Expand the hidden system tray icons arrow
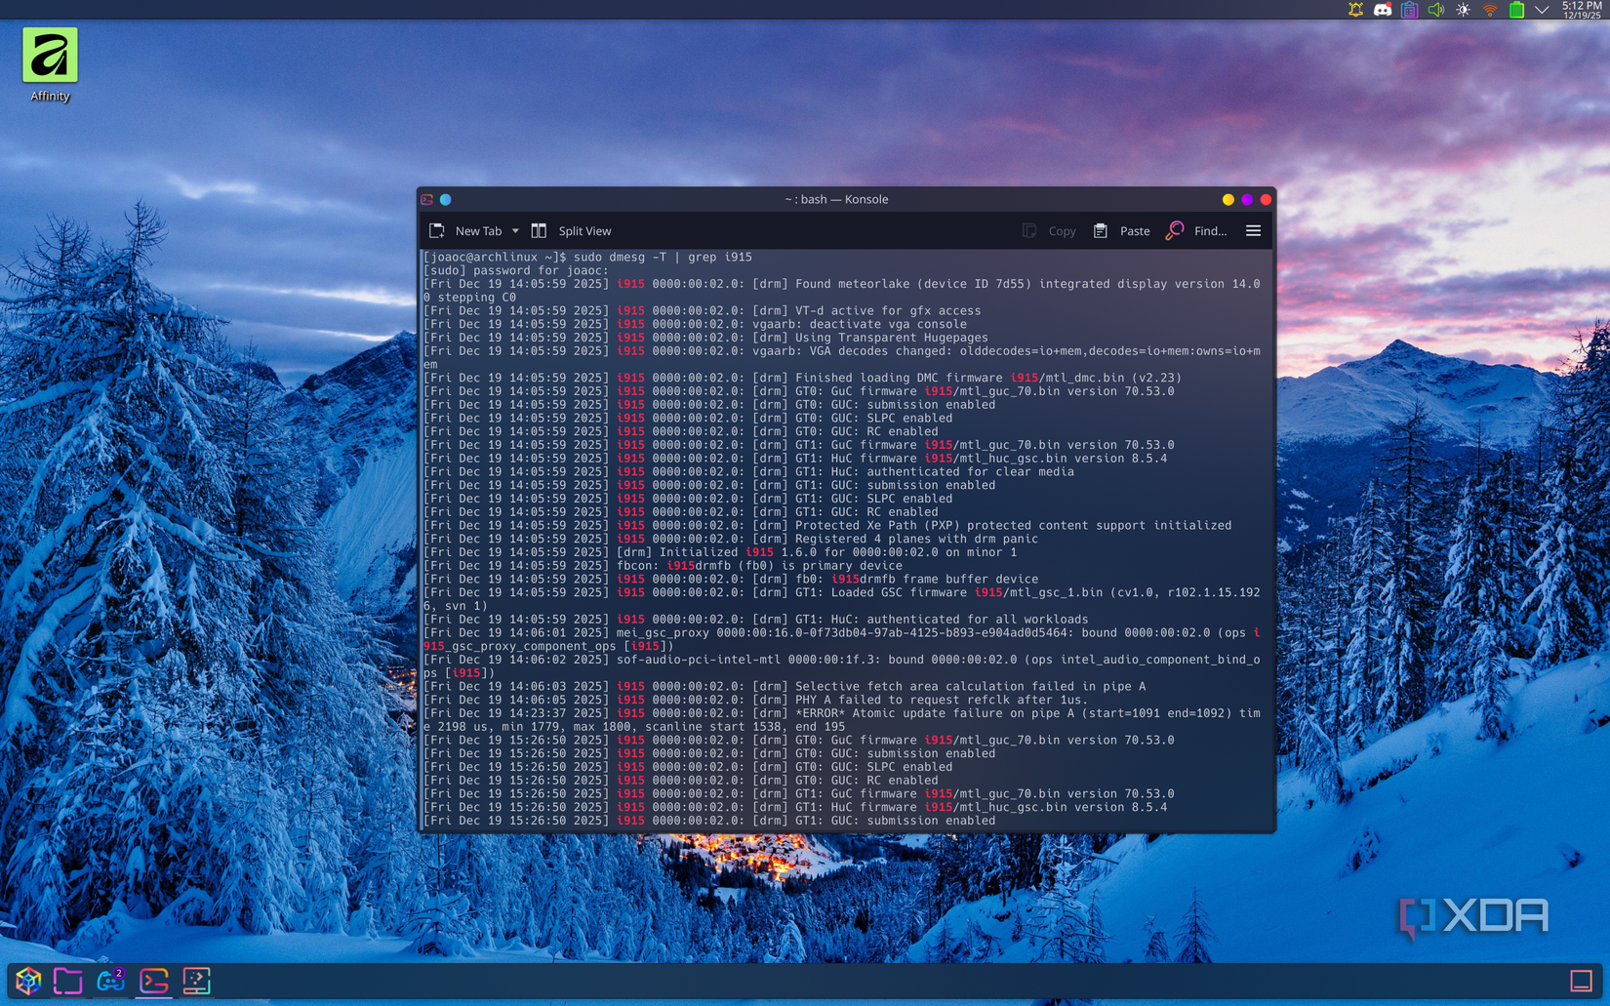1610x1006 pixels. [x=1542, y=10]
